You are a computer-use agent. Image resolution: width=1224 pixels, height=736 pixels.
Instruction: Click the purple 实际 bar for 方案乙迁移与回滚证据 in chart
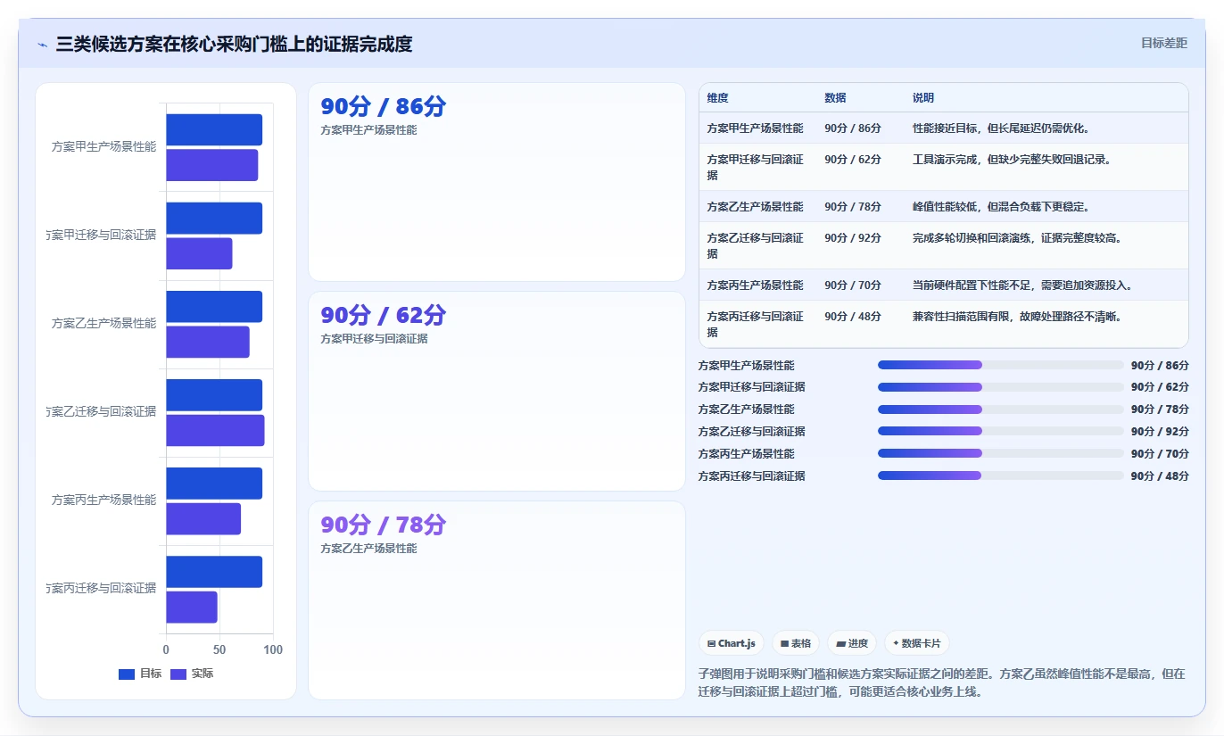(x=215, y=430)
